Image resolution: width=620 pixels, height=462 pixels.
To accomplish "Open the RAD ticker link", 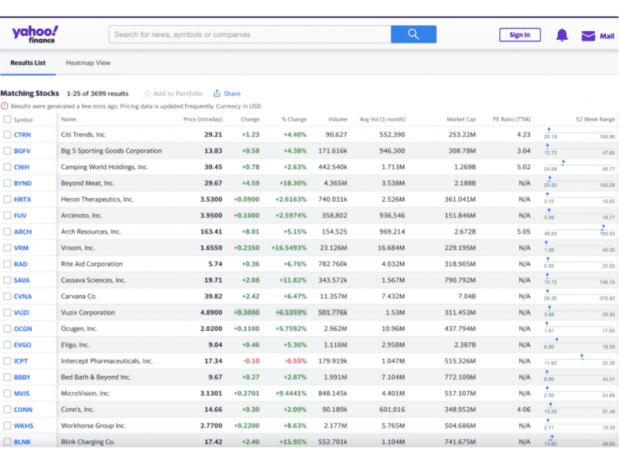I will (x=21, y=264).
